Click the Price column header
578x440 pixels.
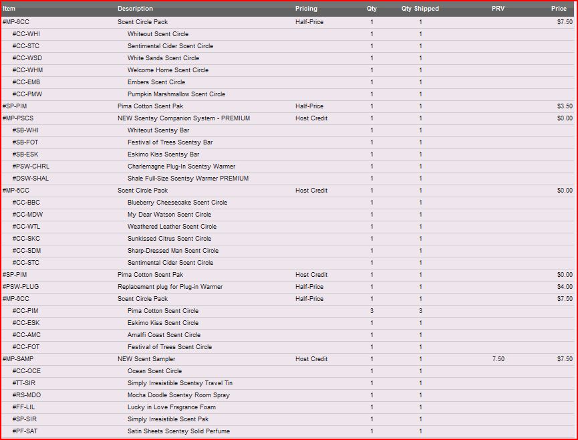point(559,9)
